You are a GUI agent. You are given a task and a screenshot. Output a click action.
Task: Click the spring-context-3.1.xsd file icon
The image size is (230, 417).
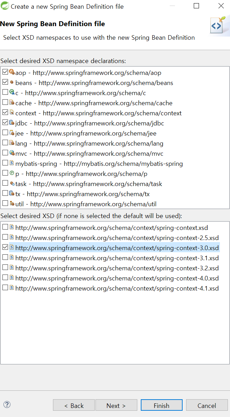12,258
